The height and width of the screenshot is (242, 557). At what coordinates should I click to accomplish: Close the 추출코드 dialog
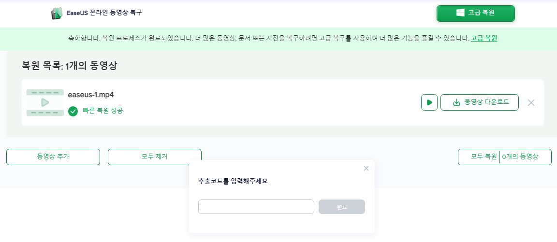pyautogui.click(x=366, y=168)
